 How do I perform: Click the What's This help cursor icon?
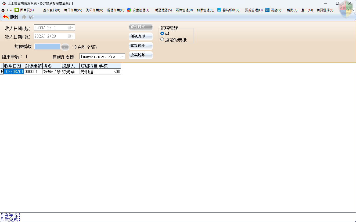click(x=31, y=17)
